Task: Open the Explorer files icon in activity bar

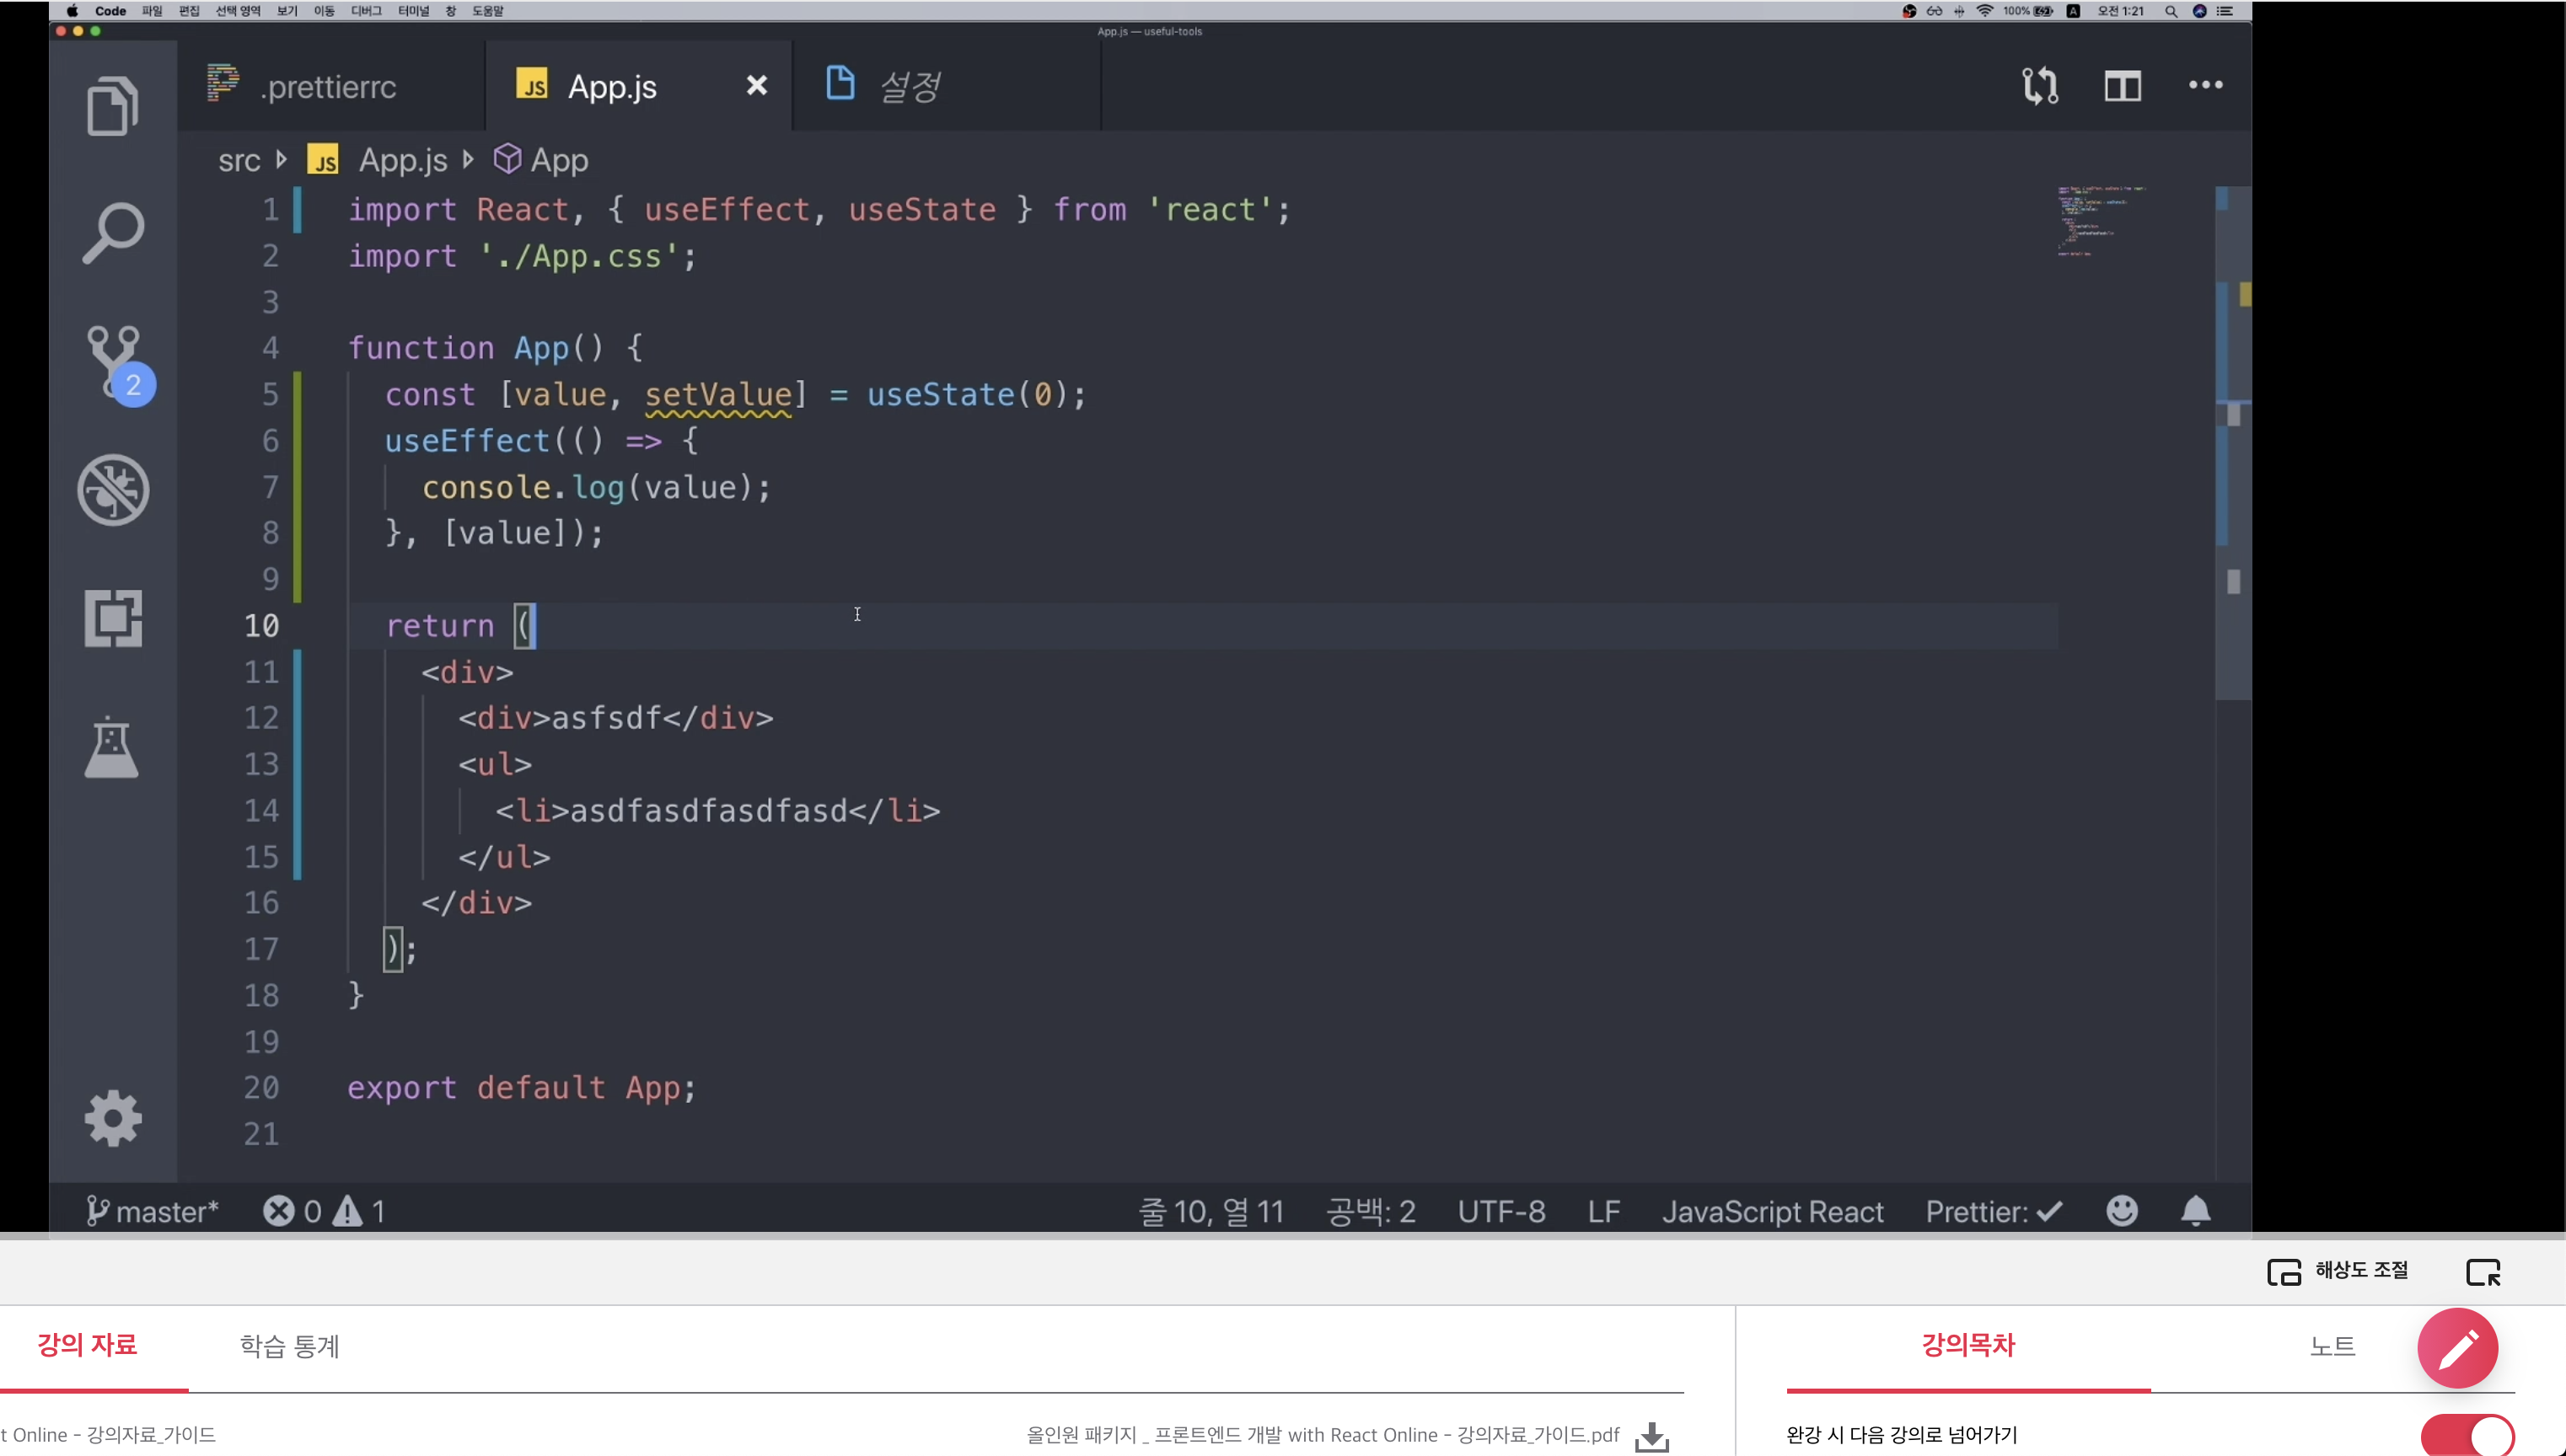Action: pyautogui.click(x=112, y=105)
